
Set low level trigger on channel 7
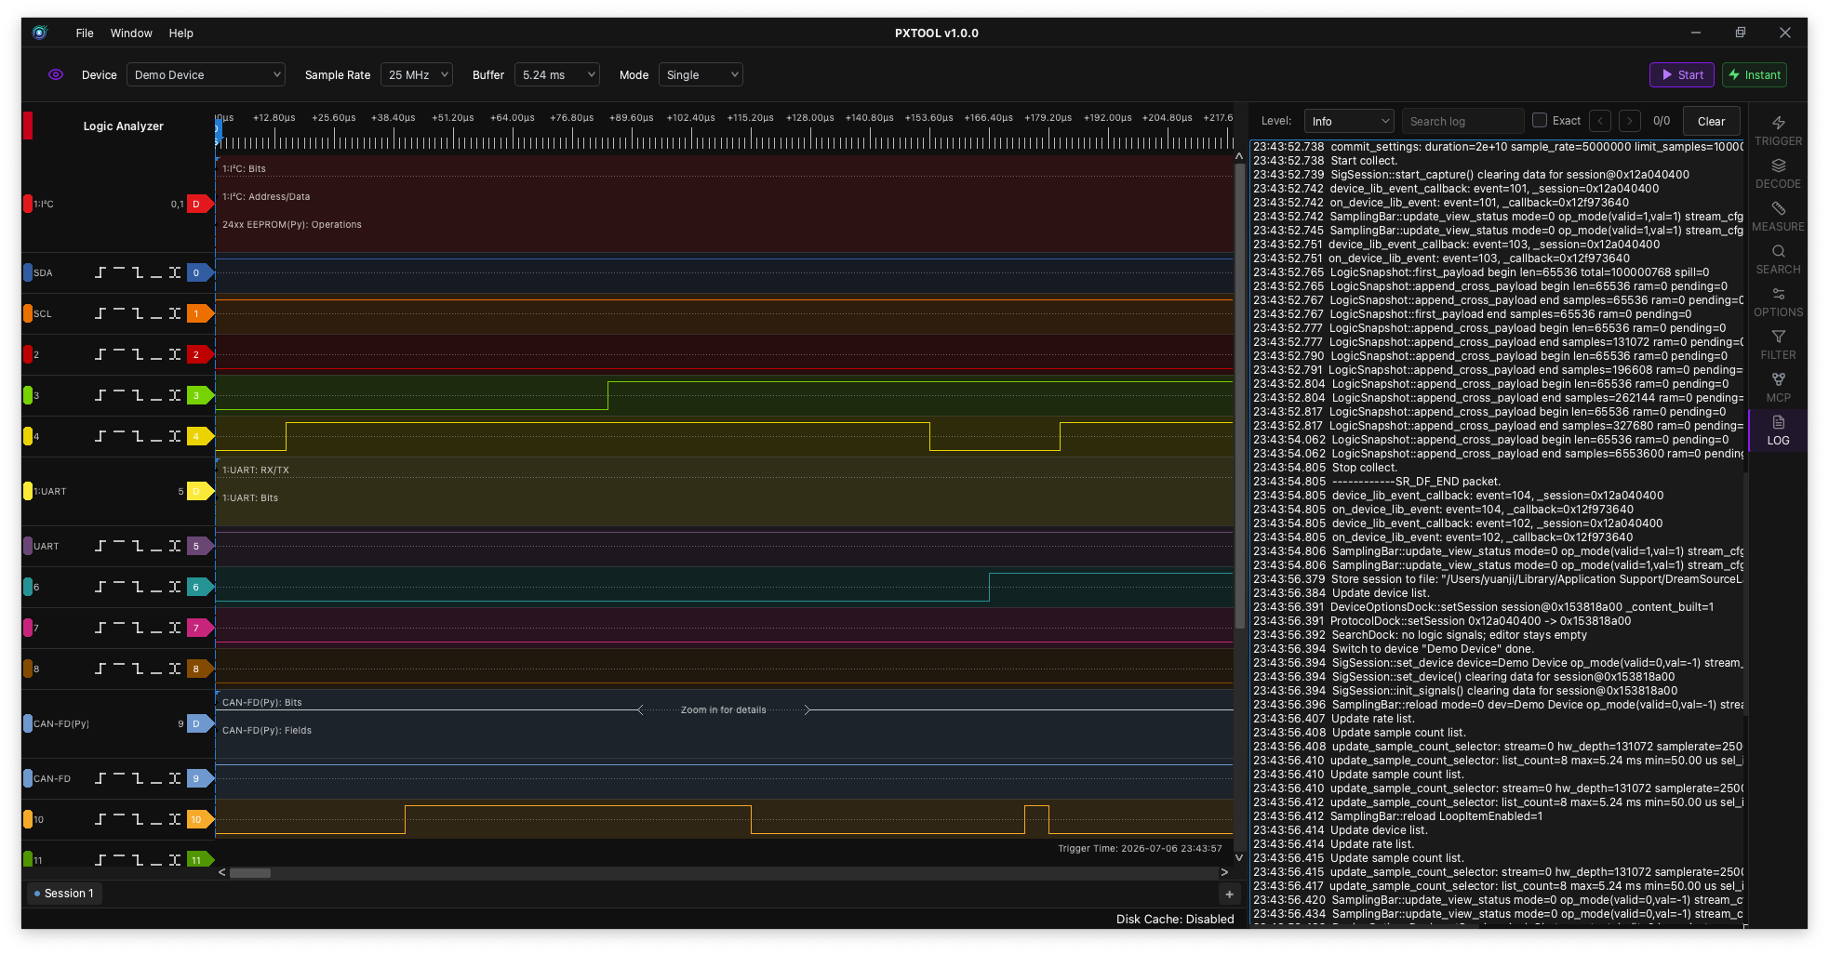pos(156,628)
